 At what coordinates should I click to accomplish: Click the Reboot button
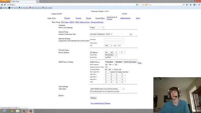(93, 98)
